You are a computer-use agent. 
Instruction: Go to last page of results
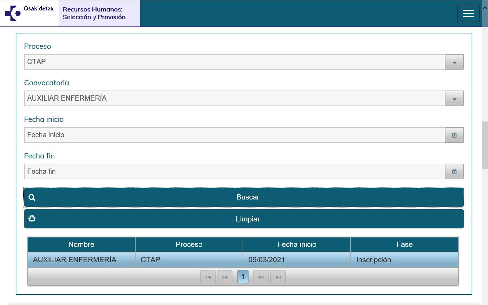point(278,277)
